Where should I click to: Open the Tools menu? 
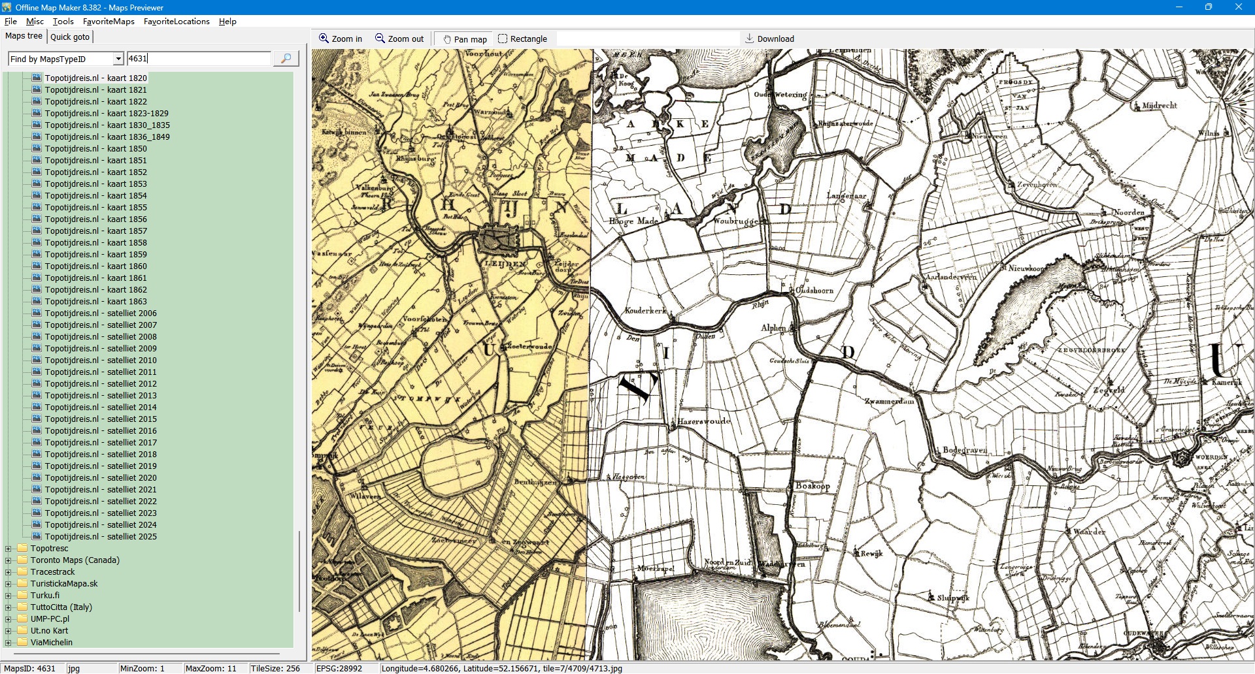(63, 22)
